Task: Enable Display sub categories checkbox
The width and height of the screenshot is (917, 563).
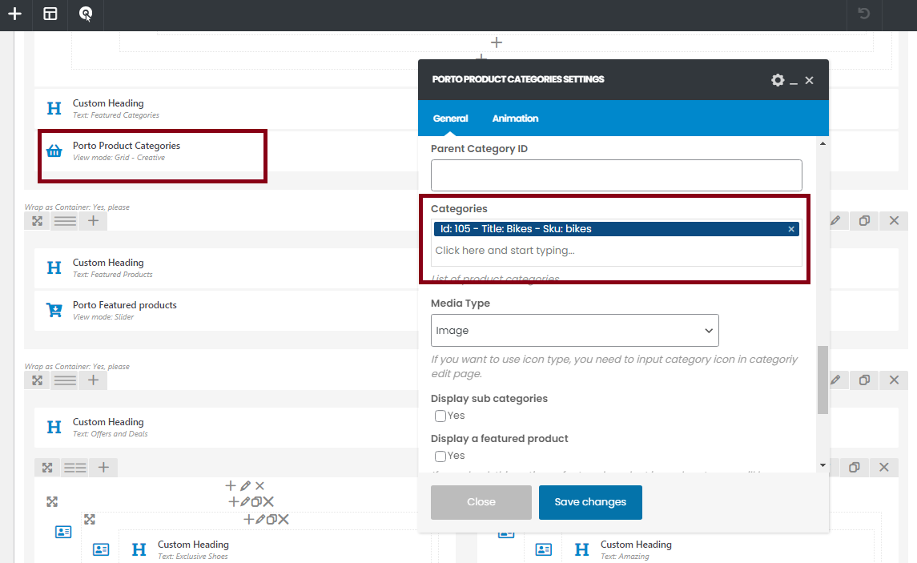Action: click(440, 416)
